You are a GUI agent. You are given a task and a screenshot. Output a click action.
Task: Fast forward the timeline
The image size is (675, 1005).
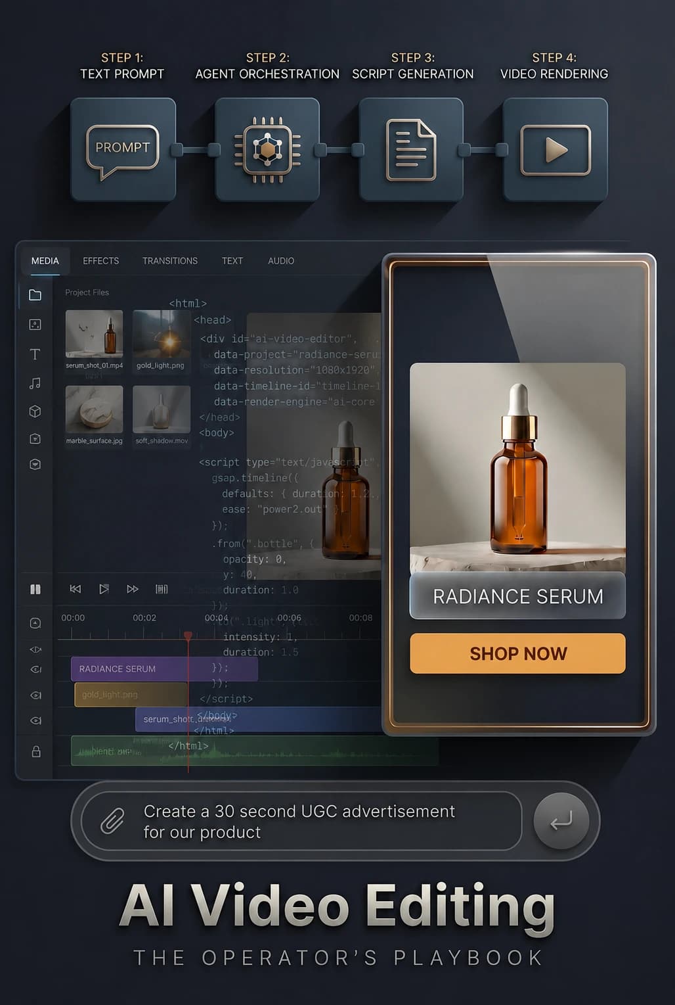tap(133, 589)
